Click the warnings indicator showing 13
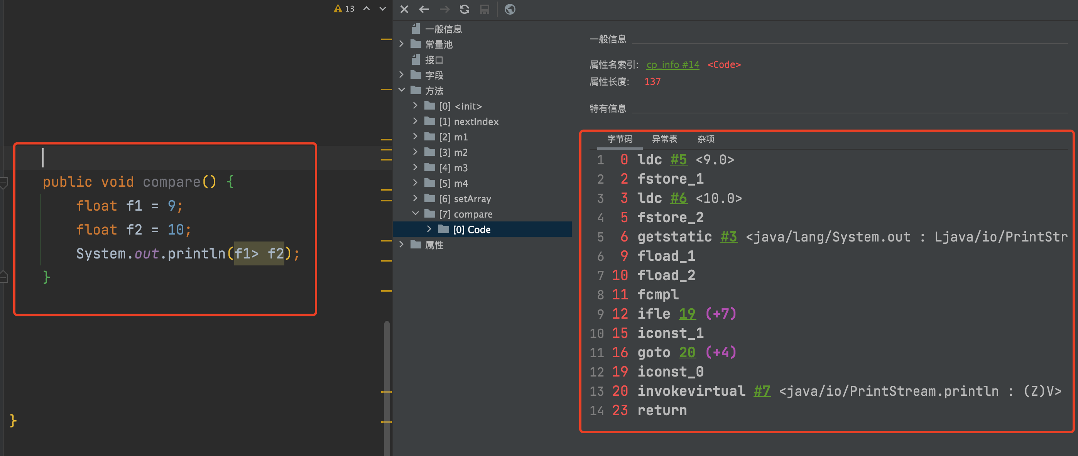The width and height of the screenshot is (1078, 456). tap(343, 9)
